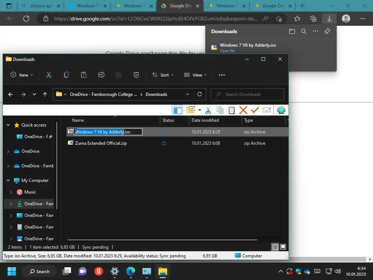This screenshot has height=280, width=373.
Task: Click the Rename icon in Explorer command bar
Action: click(101, 75)
